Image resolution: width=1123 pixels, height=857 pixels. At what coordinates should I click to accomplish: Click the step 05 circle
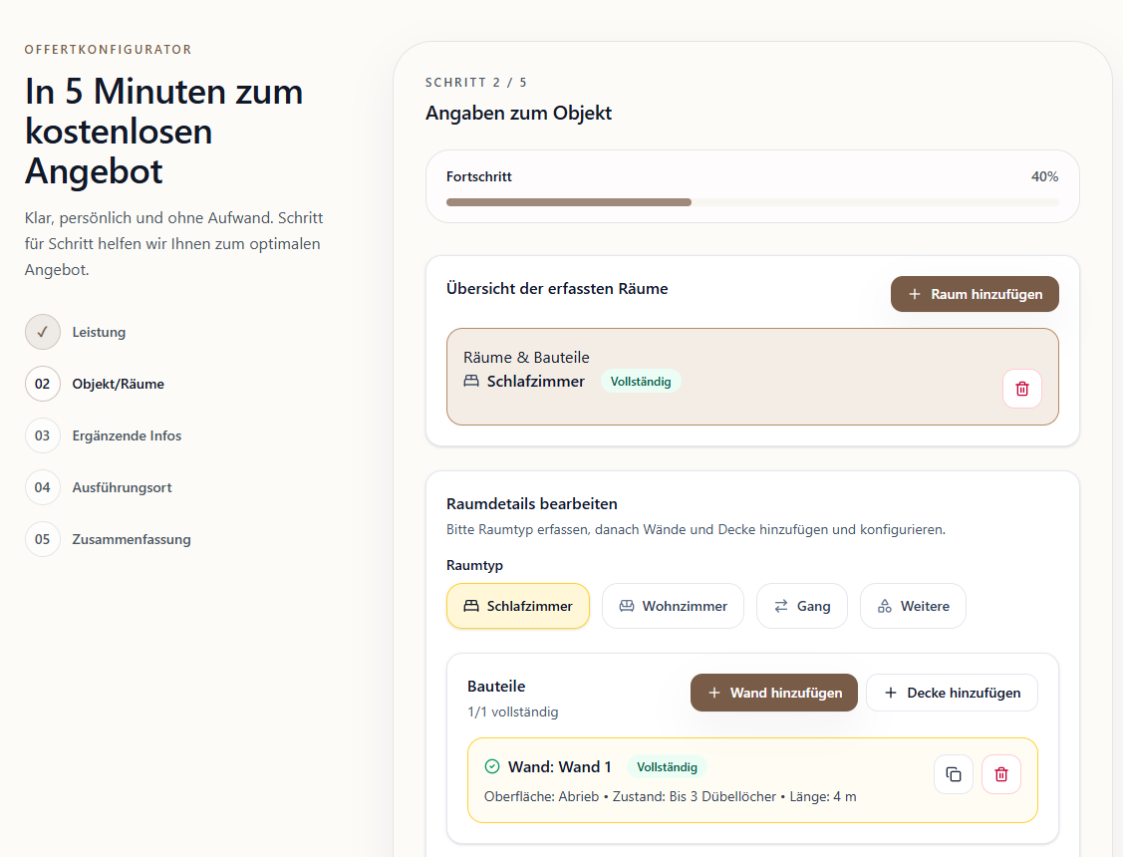[x=42, y=539]
